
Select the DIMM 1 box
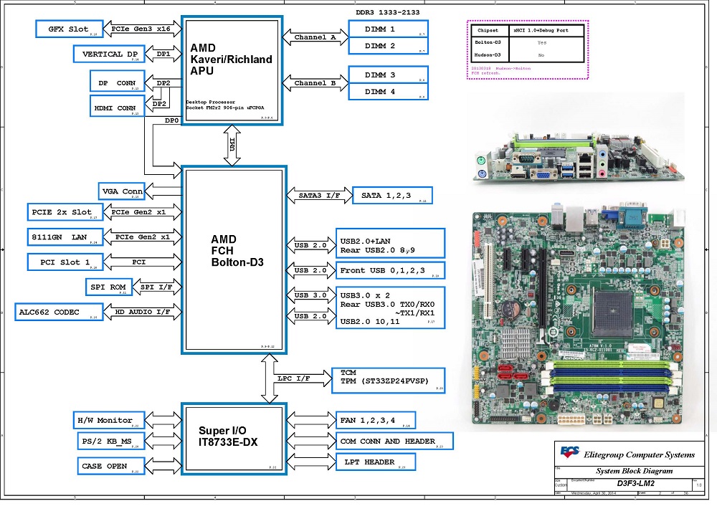[388, 29]
